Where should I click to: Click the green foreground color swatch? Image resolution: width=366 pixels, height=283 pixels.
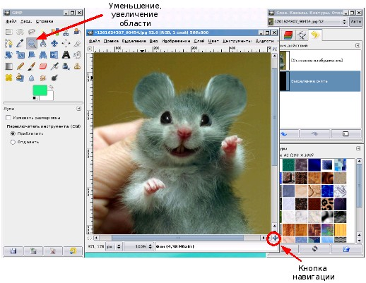click(x=40, y=90)
